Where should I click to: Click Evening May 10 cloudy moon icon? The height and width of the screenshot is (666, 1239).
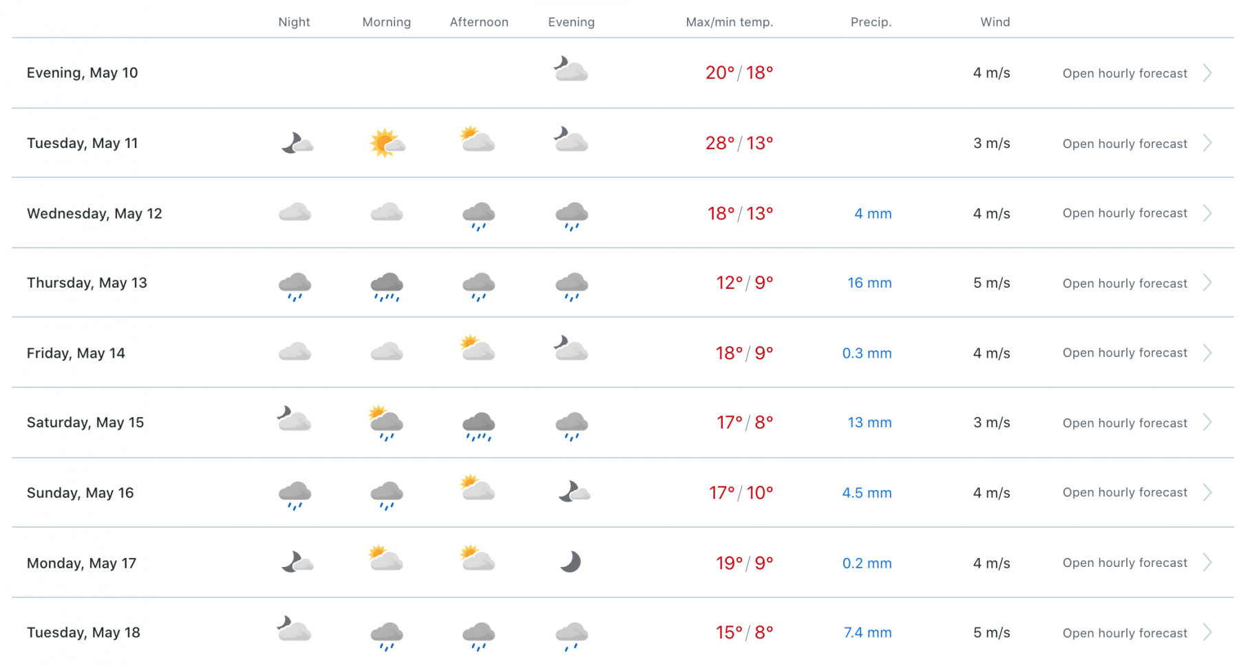571,69
